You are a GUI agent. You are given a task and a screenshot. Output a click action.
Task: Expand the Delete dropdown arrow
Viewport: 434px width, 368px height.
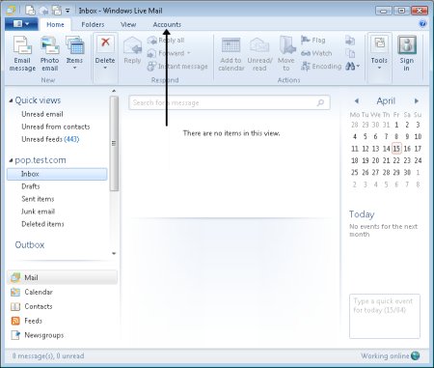click(105, 68)
